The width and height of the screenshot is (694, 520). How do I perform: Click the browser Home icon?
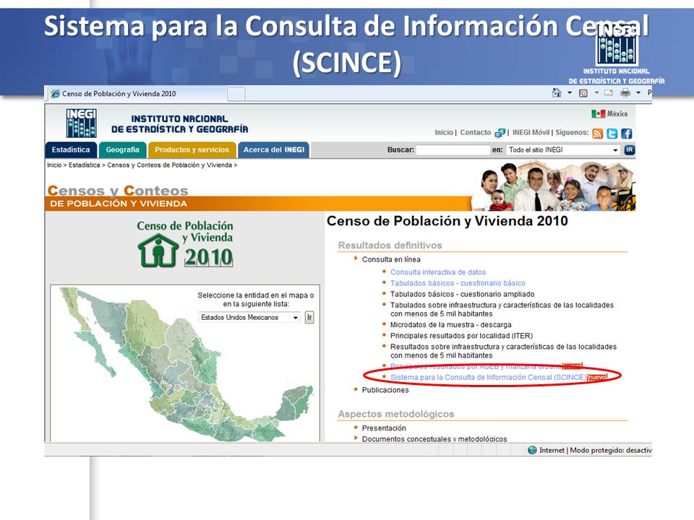(557, 93)
